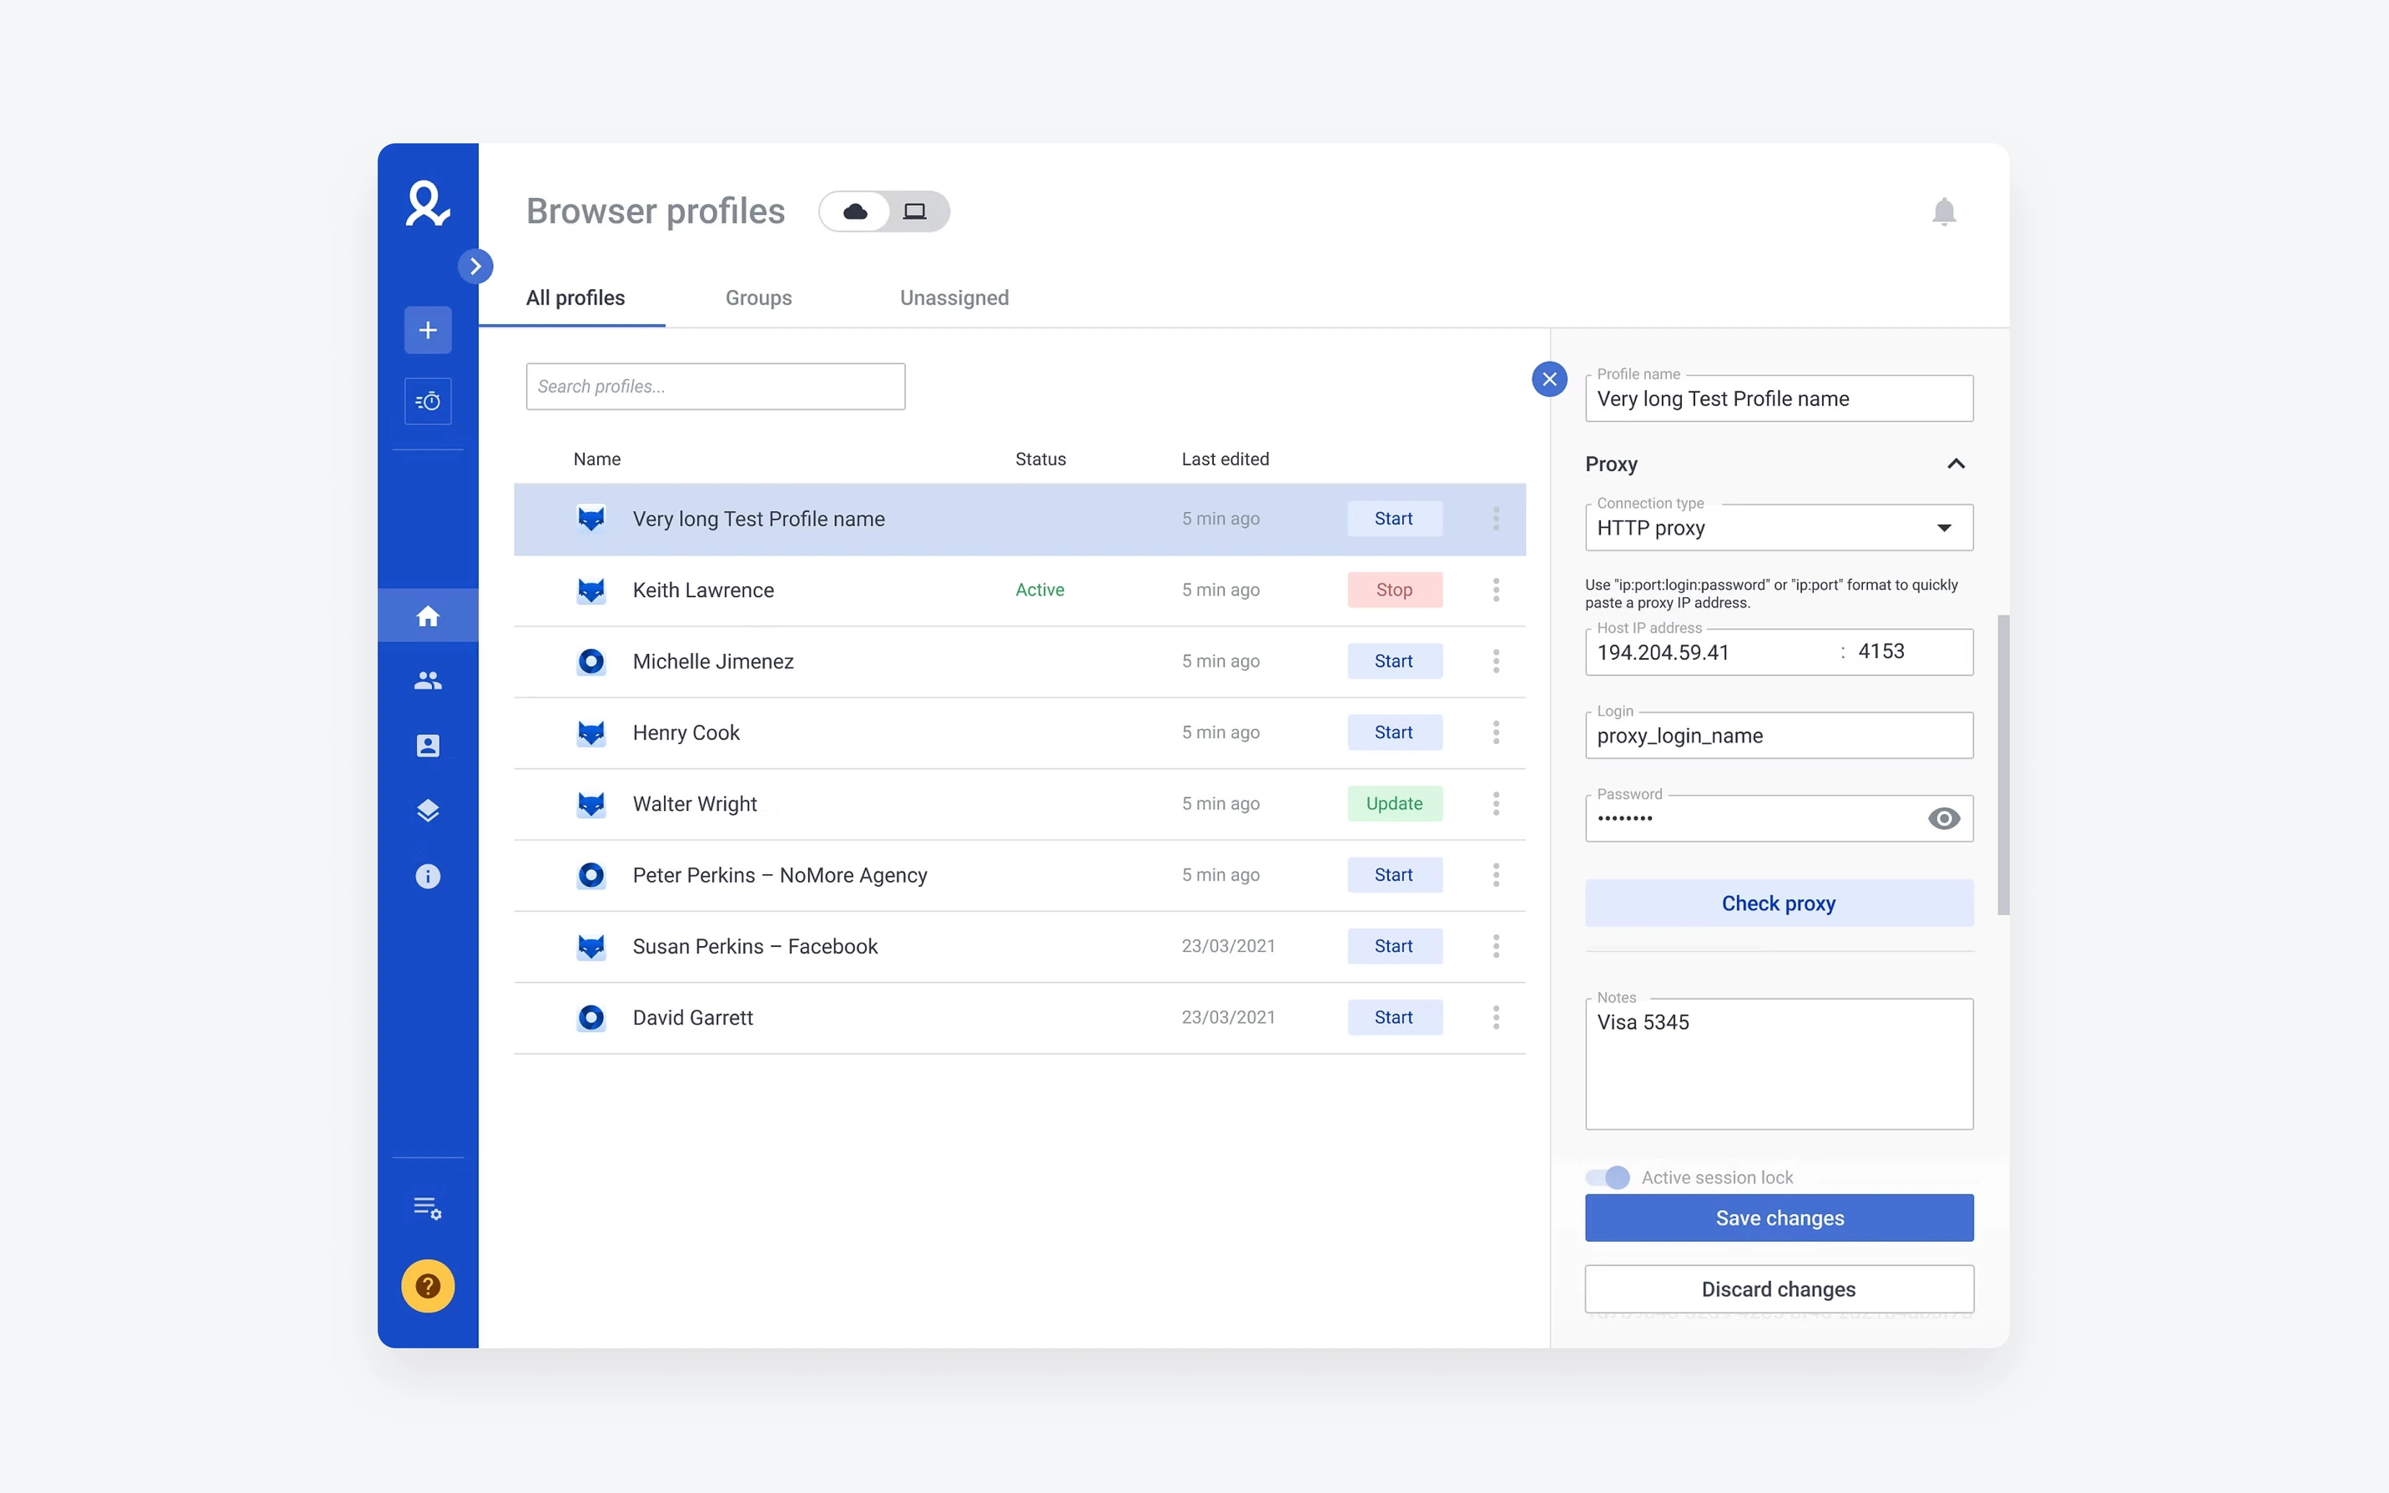Image resolution: width=2389 pixels, height=1493 pixels.
Task: Click the browser icon of Walter Wright
Action: 590,804
